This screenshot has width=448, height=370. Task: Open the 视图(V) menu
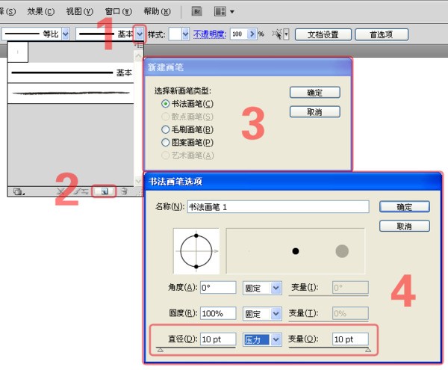tap(80, 11)
